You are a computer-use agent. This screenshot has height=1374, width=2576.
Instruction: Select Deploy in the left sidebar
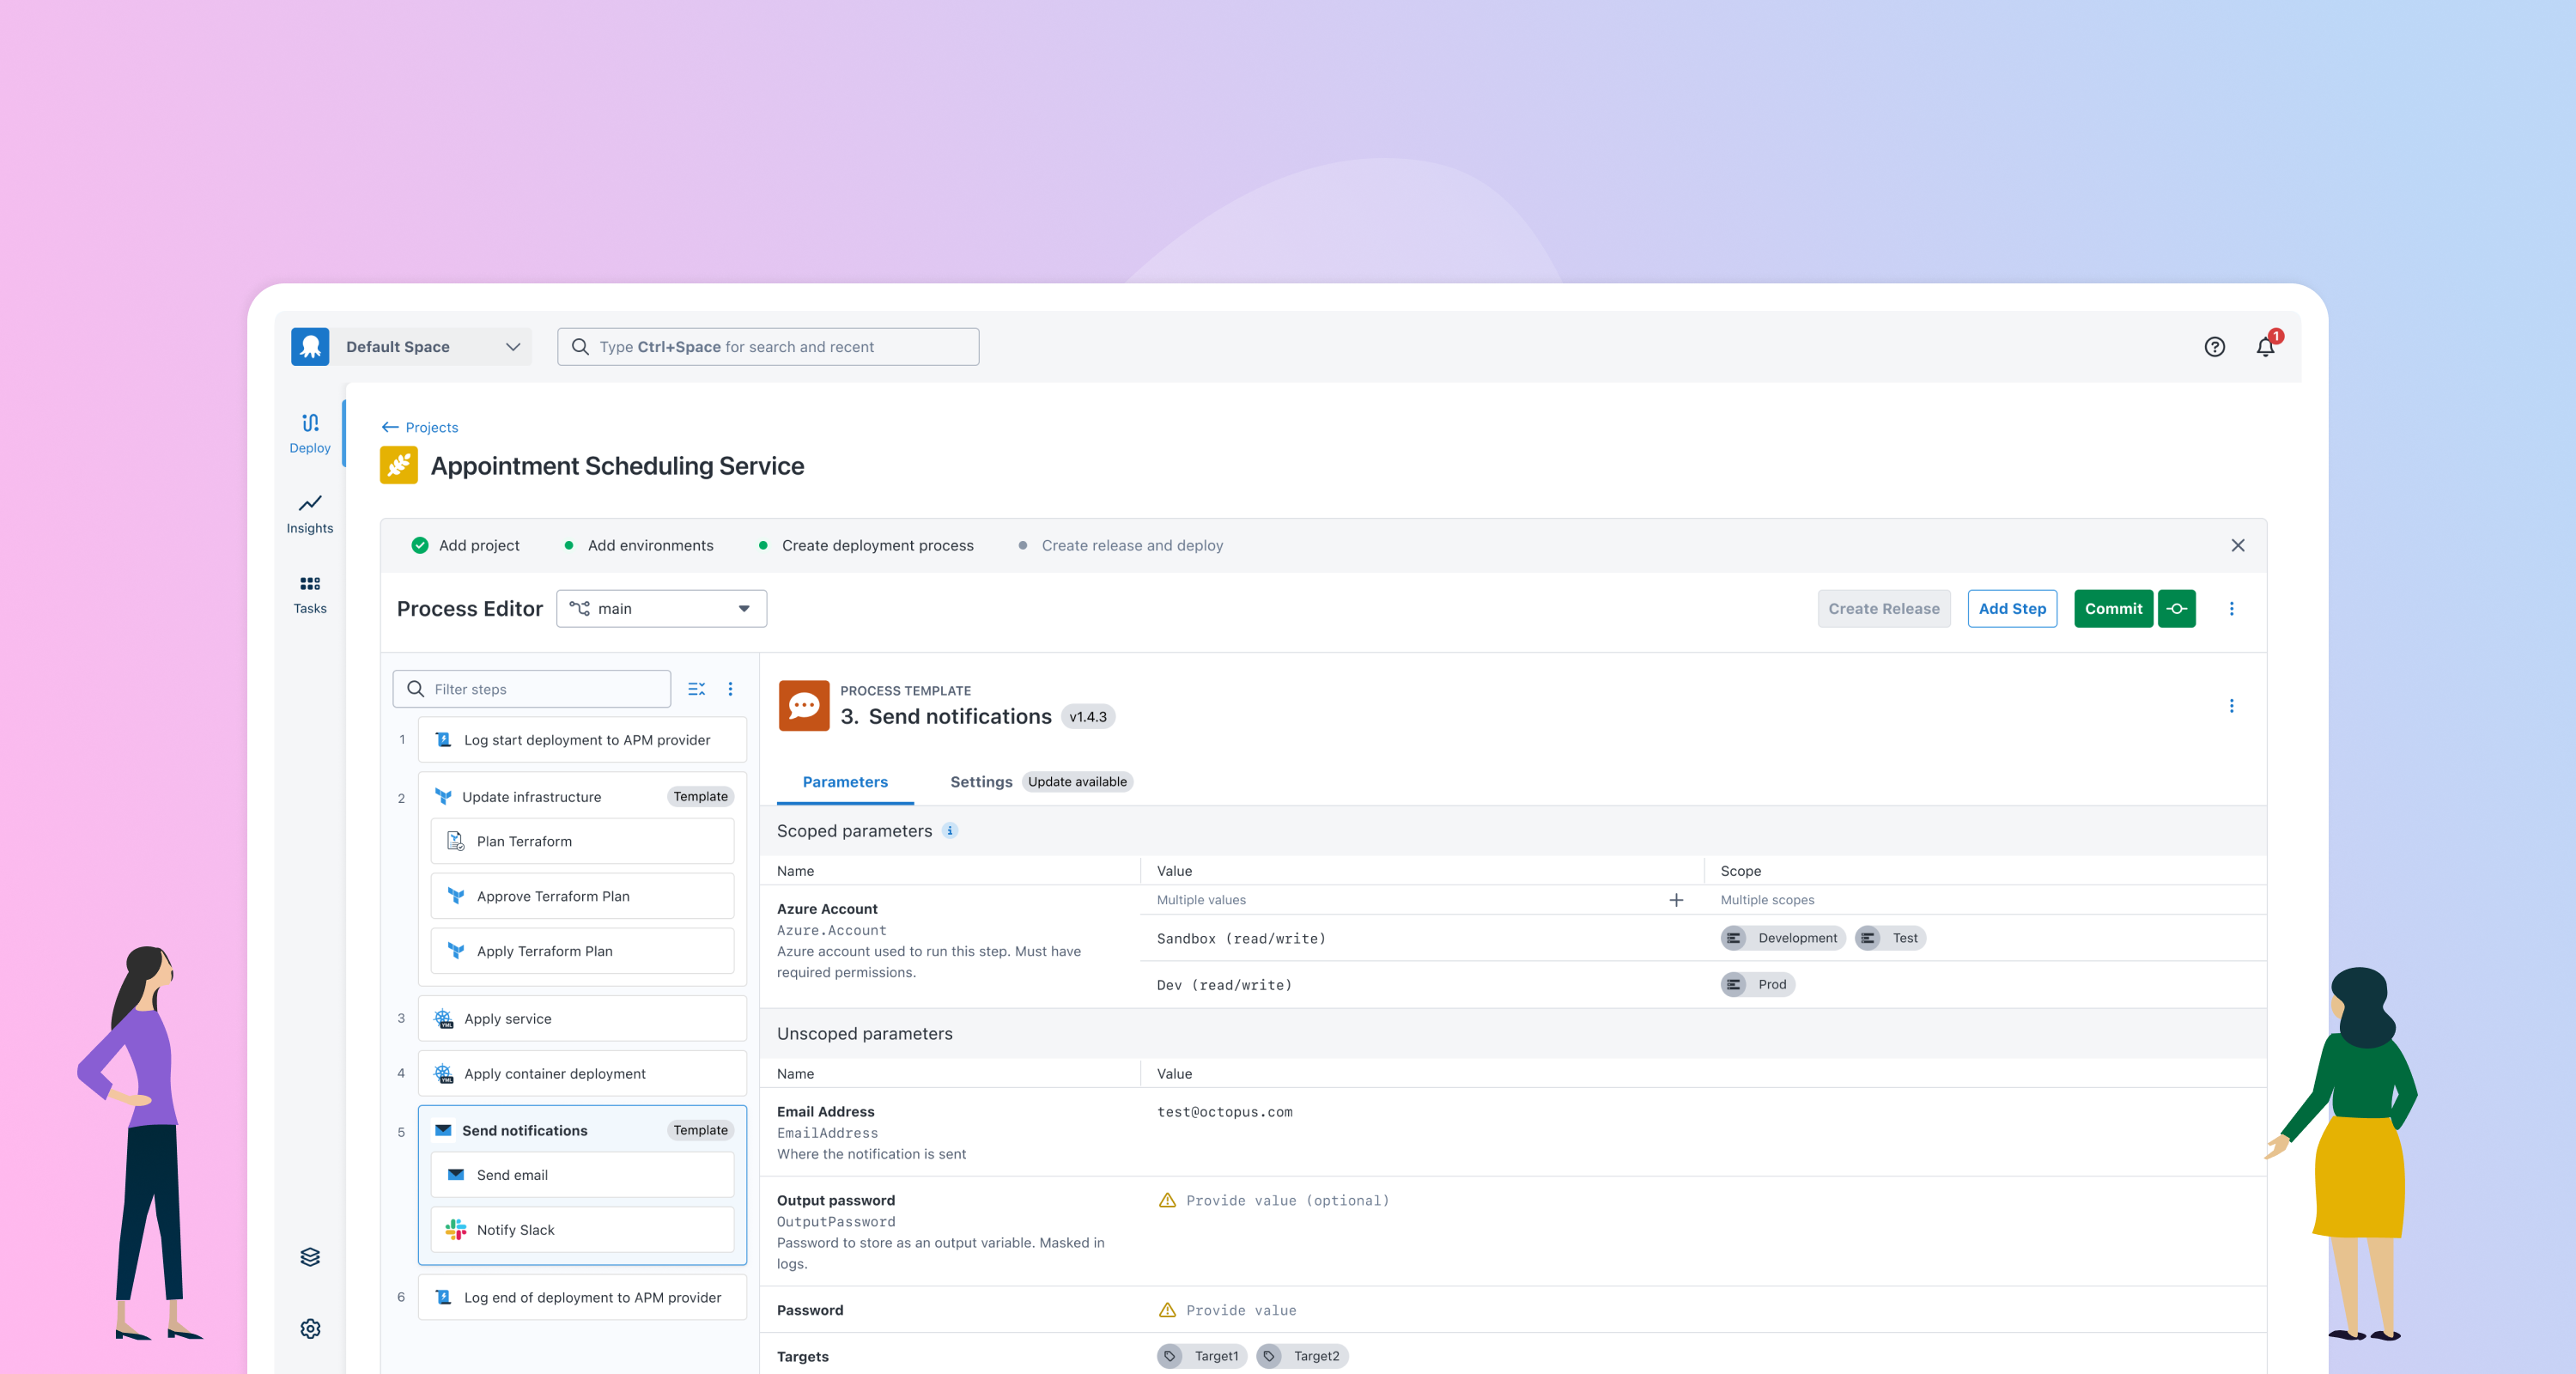coord(309,432)
